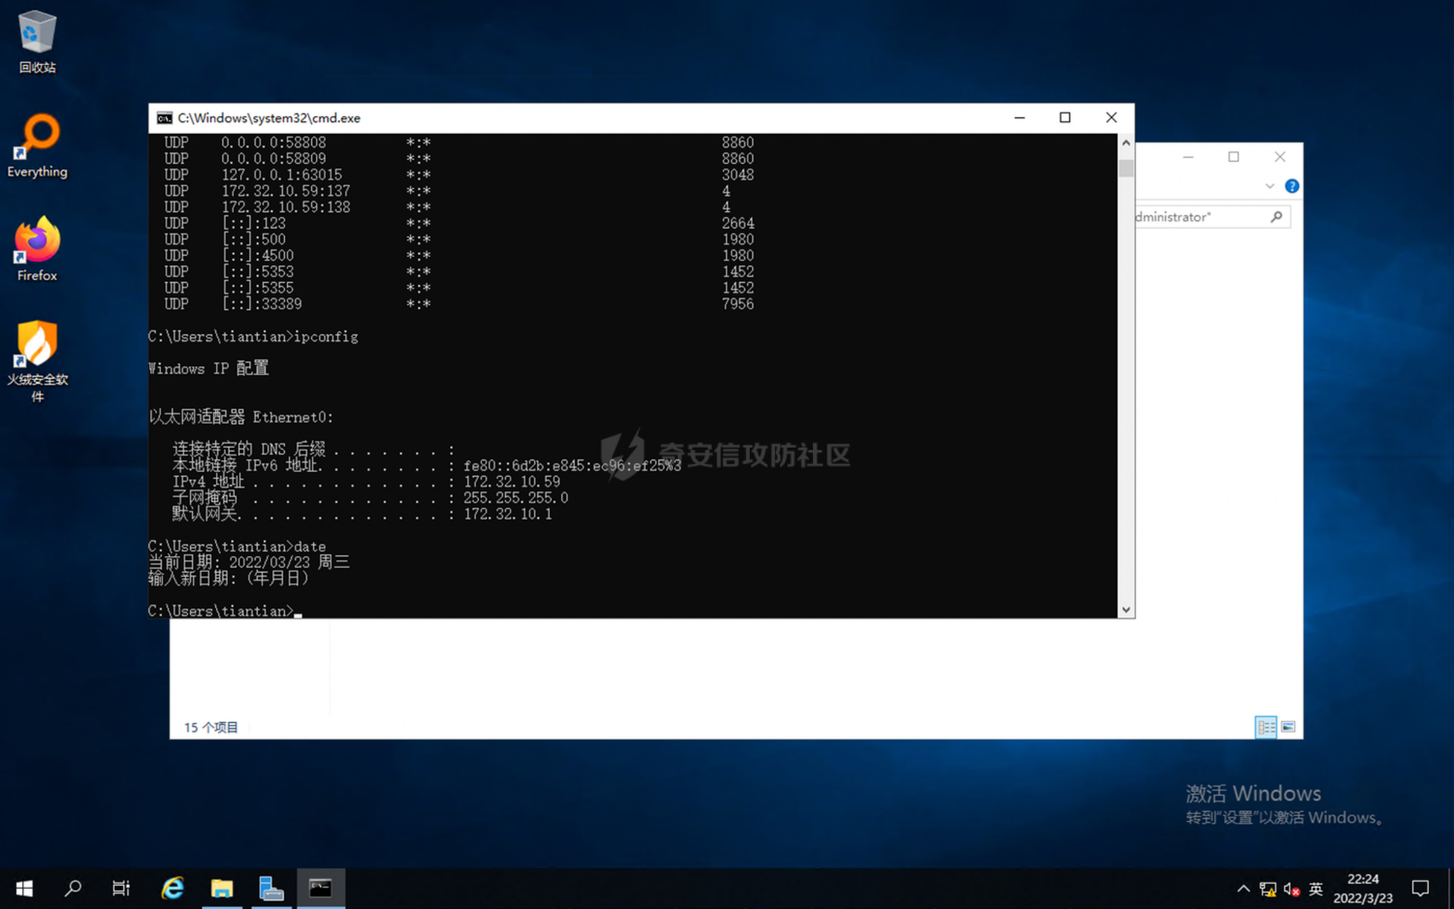Click the cmd scrollbar down arrow

pyautogui.click(x=1126, y=610)
